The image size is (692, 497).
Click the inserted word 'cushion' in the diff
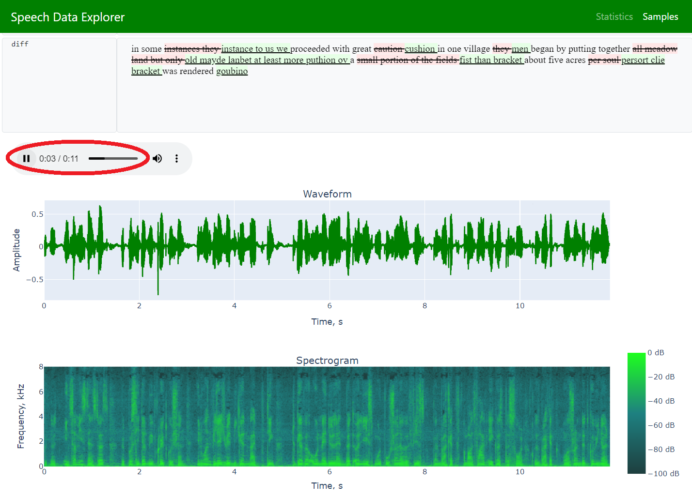click(420, 49)
